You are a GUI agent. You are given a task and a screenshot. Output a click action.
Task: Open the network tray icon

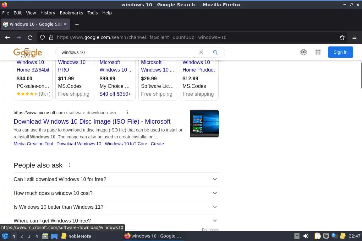[x=326, y=236]
